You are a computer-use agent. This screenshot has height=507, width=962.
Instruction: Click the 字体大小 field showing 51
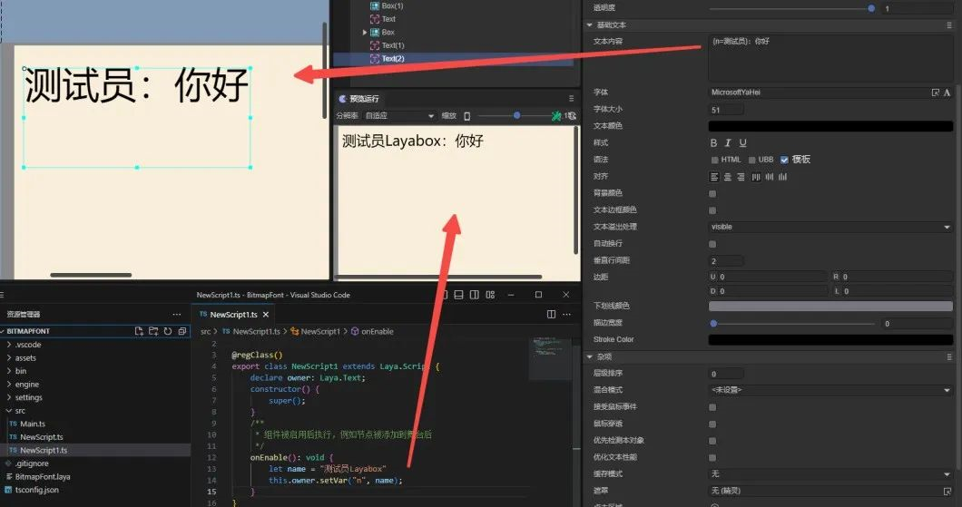726,110
